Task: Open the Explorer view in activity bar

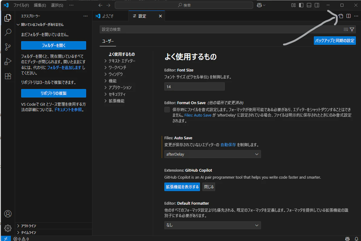Action: 8,18
